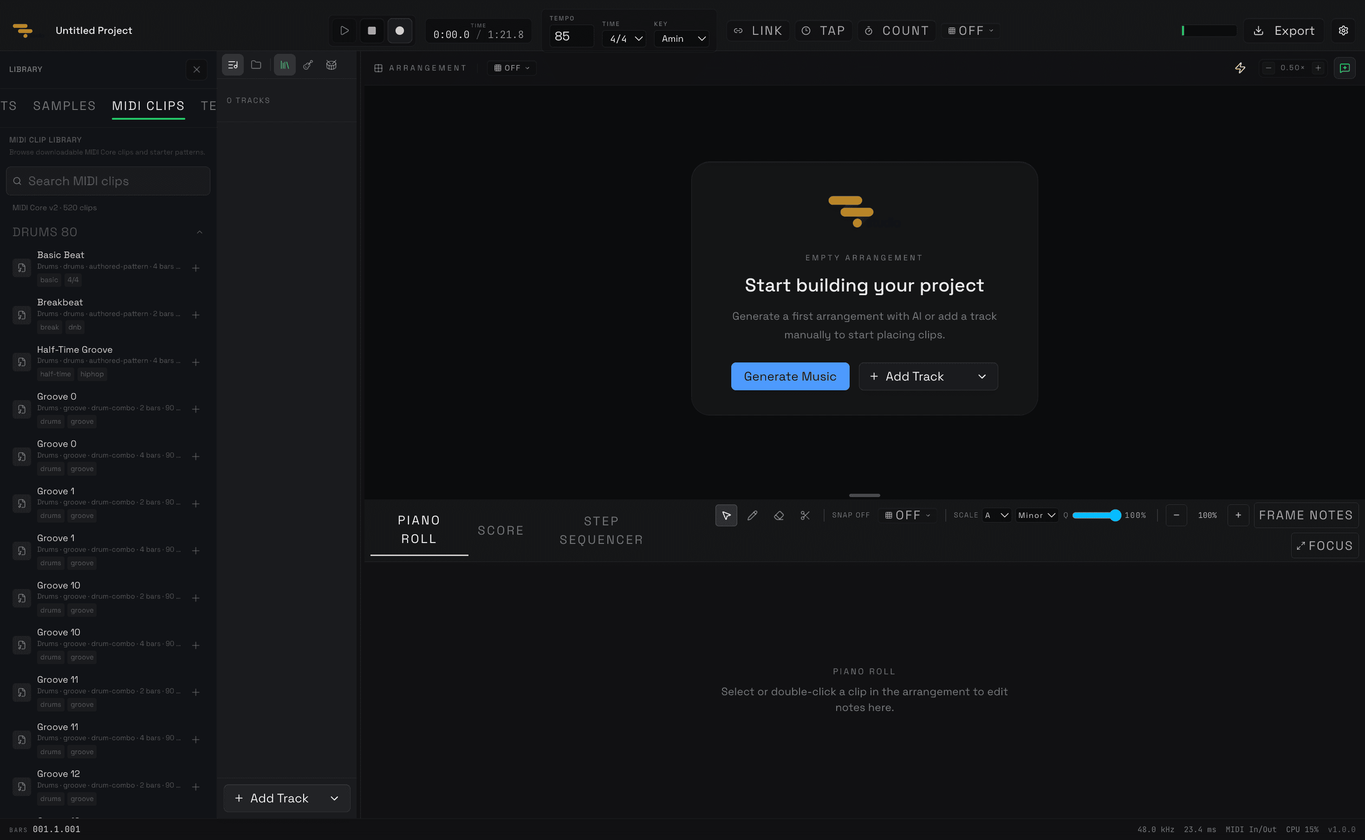The height and width of the screenshot is (840, 1365).
Task: Add the Breakbeat clip with plus icon
Action: tap(195, 315)
